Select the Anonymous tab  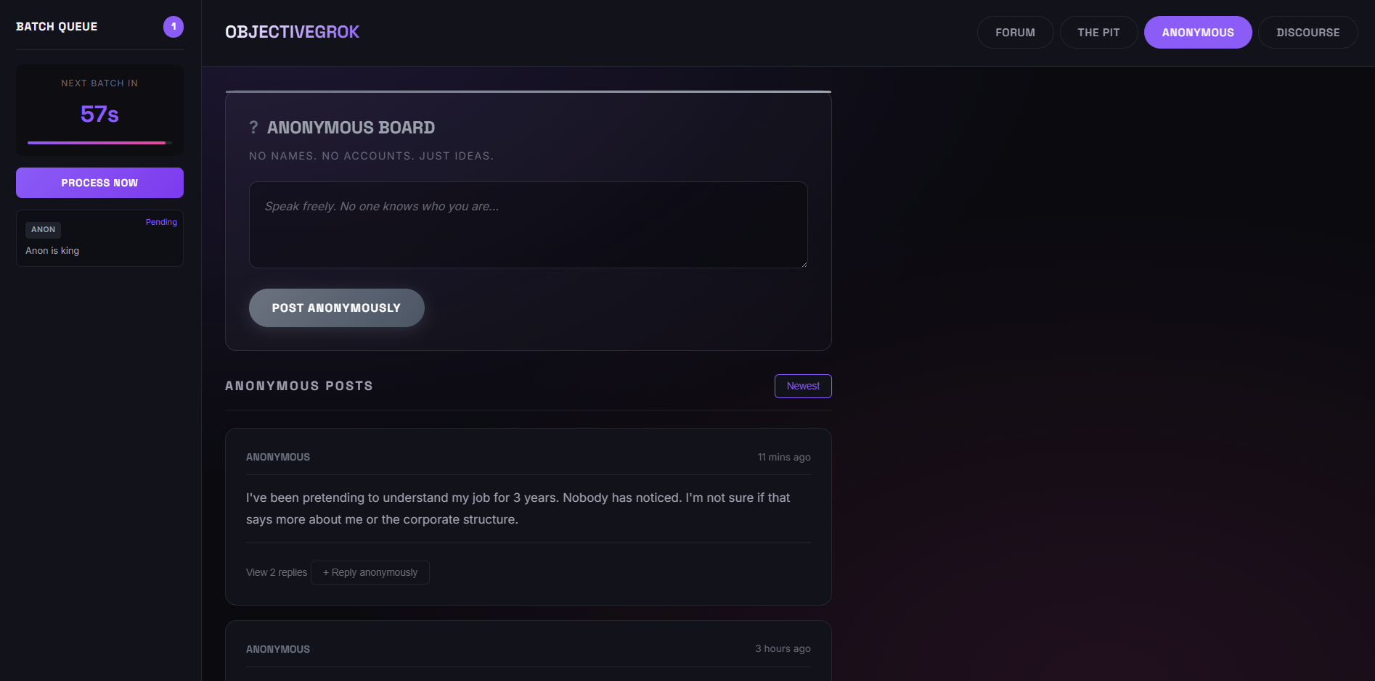(1197, 32)
